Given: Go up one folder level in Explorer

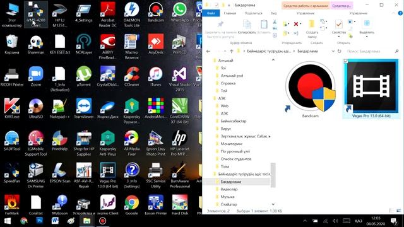Looking at the screenshot, I should 232,51.
